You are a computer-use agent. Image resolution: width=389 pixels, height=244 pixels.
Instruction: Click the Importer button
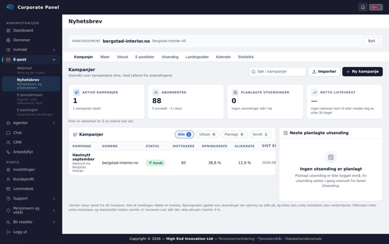tap(324, 71)
